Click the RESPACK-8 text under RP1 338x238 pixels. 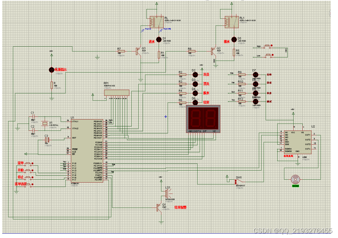coord(110,86)
